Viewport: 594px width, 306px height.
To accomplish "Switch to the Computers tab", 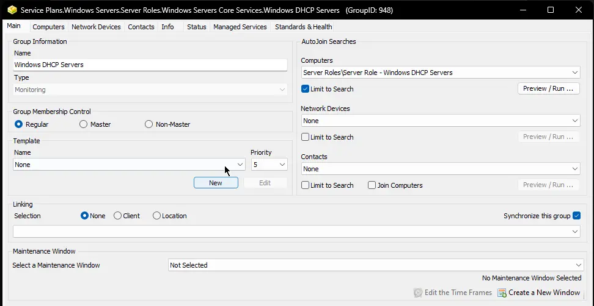I will 48,27.
